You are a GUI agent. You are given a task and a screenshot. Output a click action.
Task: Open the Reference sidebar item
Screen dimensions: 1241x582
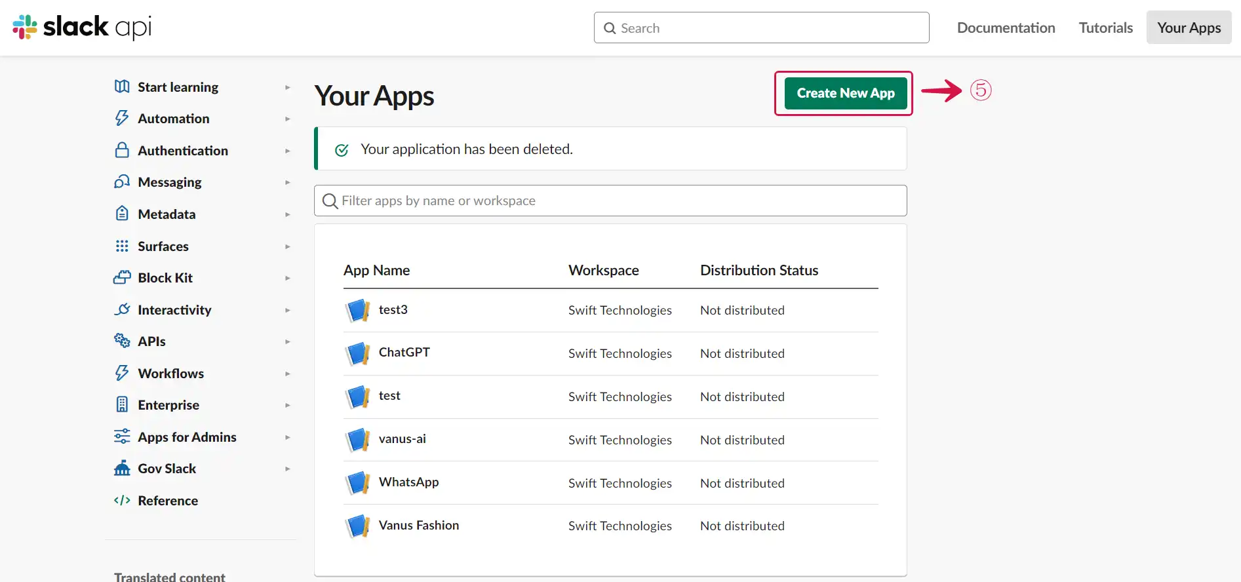[x=168, y=501]
